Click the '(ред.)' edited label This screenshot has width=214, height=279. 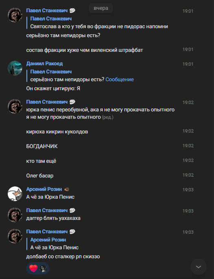tap(107, 117)
